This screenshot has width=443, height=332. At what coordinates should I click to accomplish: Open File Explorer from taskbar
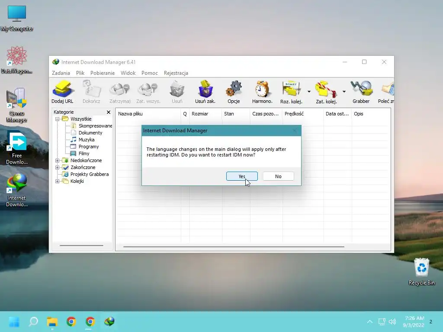point(52,322)
